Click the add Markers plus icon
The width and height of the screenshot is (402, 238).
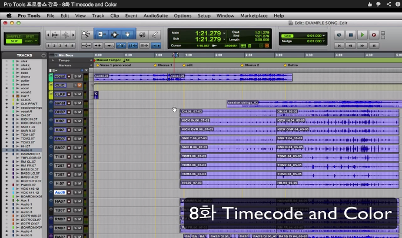91,65
